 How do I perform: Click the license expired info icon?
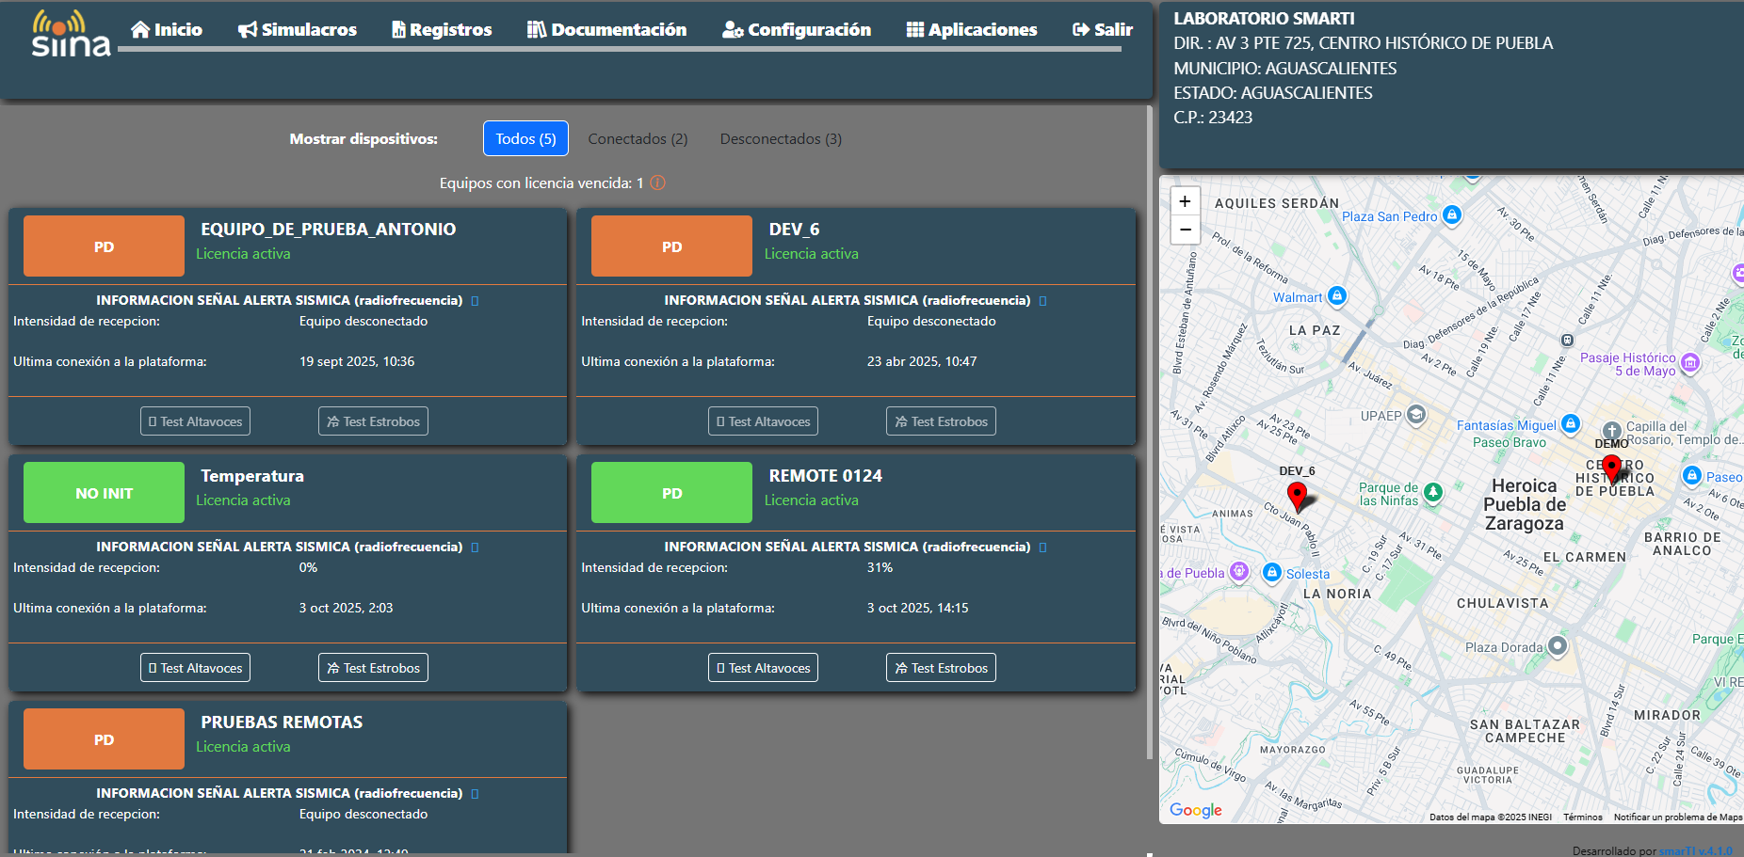[657, 183]
